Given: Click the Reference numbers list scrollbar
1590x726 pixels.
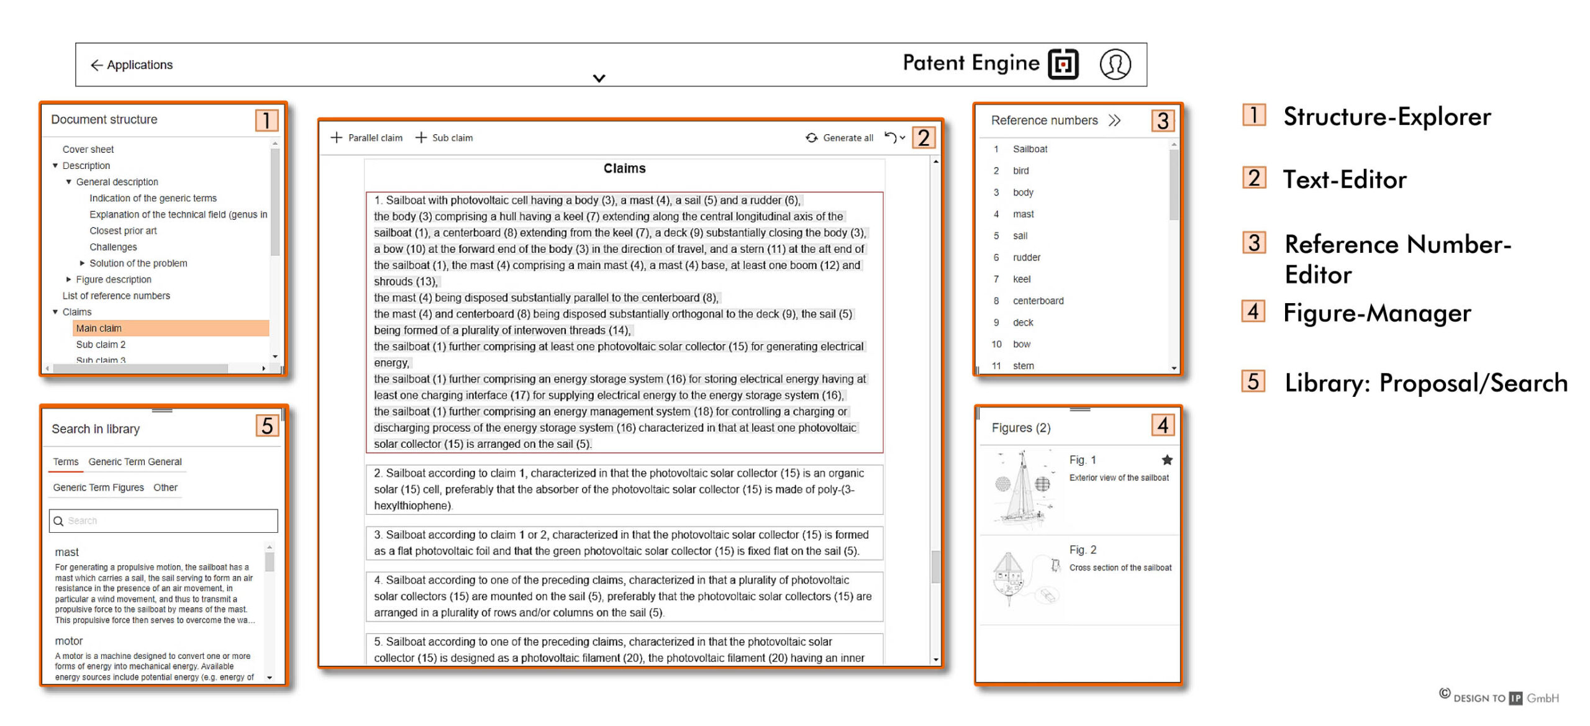Looking at the screenshot, I should click(x=1173, y=185).
